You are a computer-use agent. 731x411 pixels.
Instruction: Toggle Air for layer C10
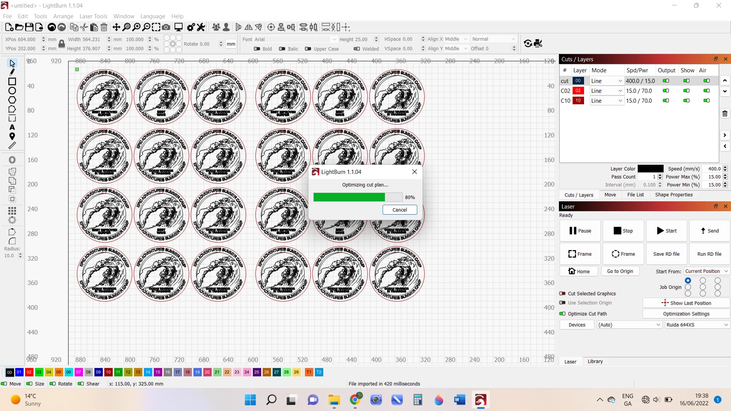click(x=707, y=100)
